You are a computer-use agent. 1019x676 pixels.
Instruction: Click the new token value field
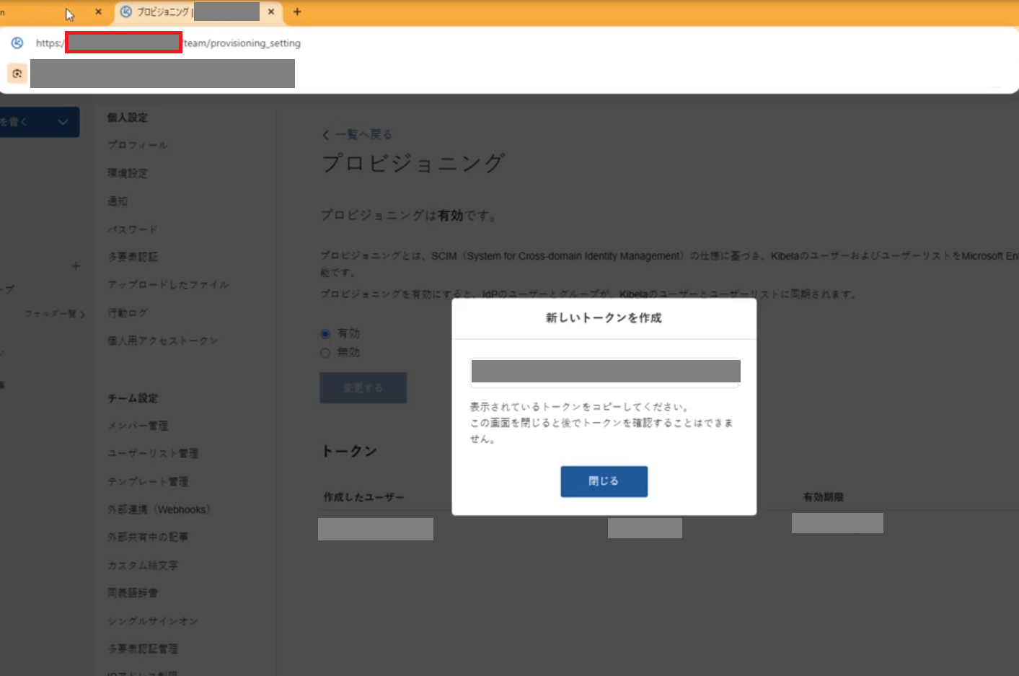point(604,372)
